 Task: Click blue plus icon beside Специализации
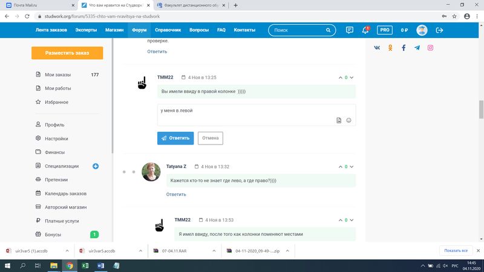[x=96, y=166]
